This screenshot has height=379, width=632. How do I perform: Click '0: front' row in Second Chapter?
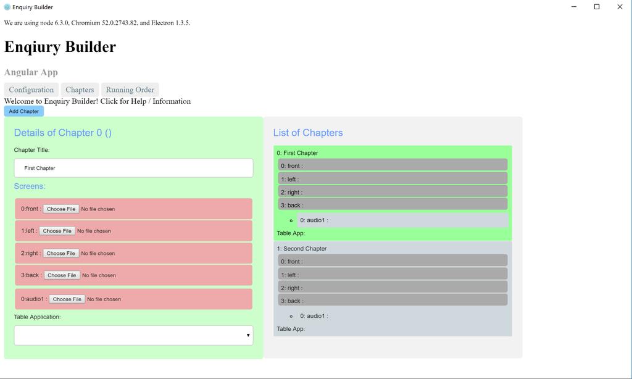click(393, 261)
